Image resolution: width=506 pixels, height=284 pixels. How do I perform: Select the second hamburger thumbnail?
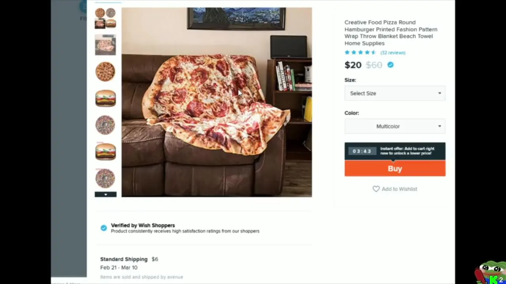point(106,151)
